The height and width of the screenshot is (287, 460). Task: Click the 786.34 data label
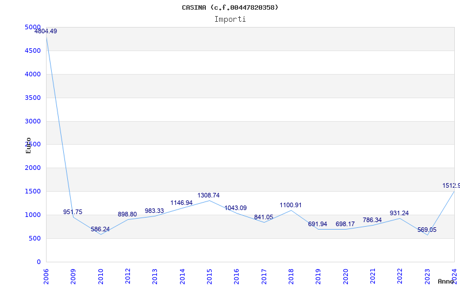[372, 220]
